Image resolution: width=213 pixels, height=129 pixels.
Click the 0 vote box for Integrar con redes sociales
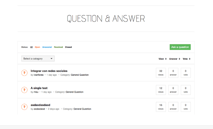(x=186, y=73)
